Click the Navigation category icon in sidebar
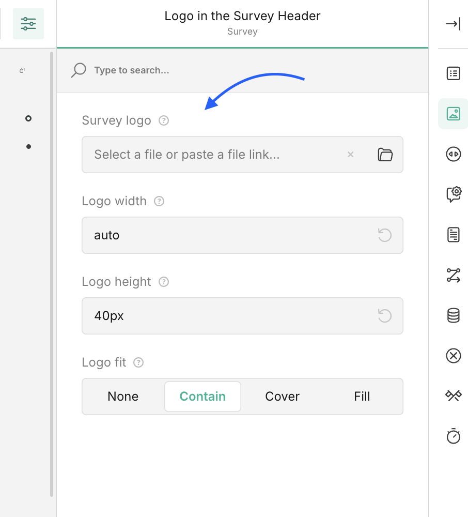The image size is (468, 517). (x=453, y=154)
